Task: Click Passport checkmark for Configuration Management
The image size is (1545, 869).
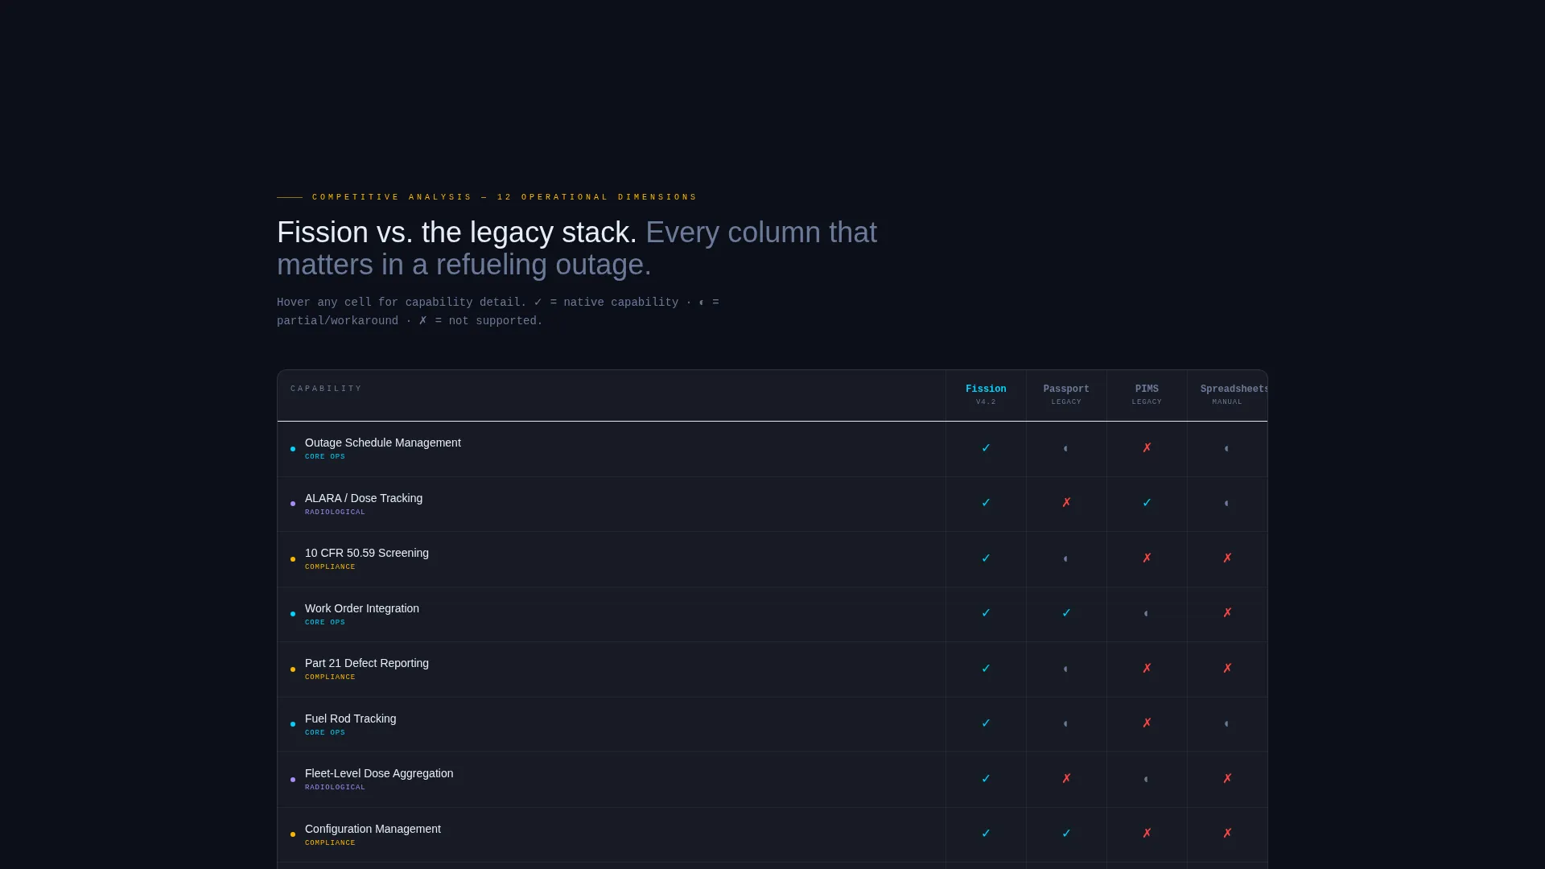Action: pyautogui.click(x=1066, y=834)
